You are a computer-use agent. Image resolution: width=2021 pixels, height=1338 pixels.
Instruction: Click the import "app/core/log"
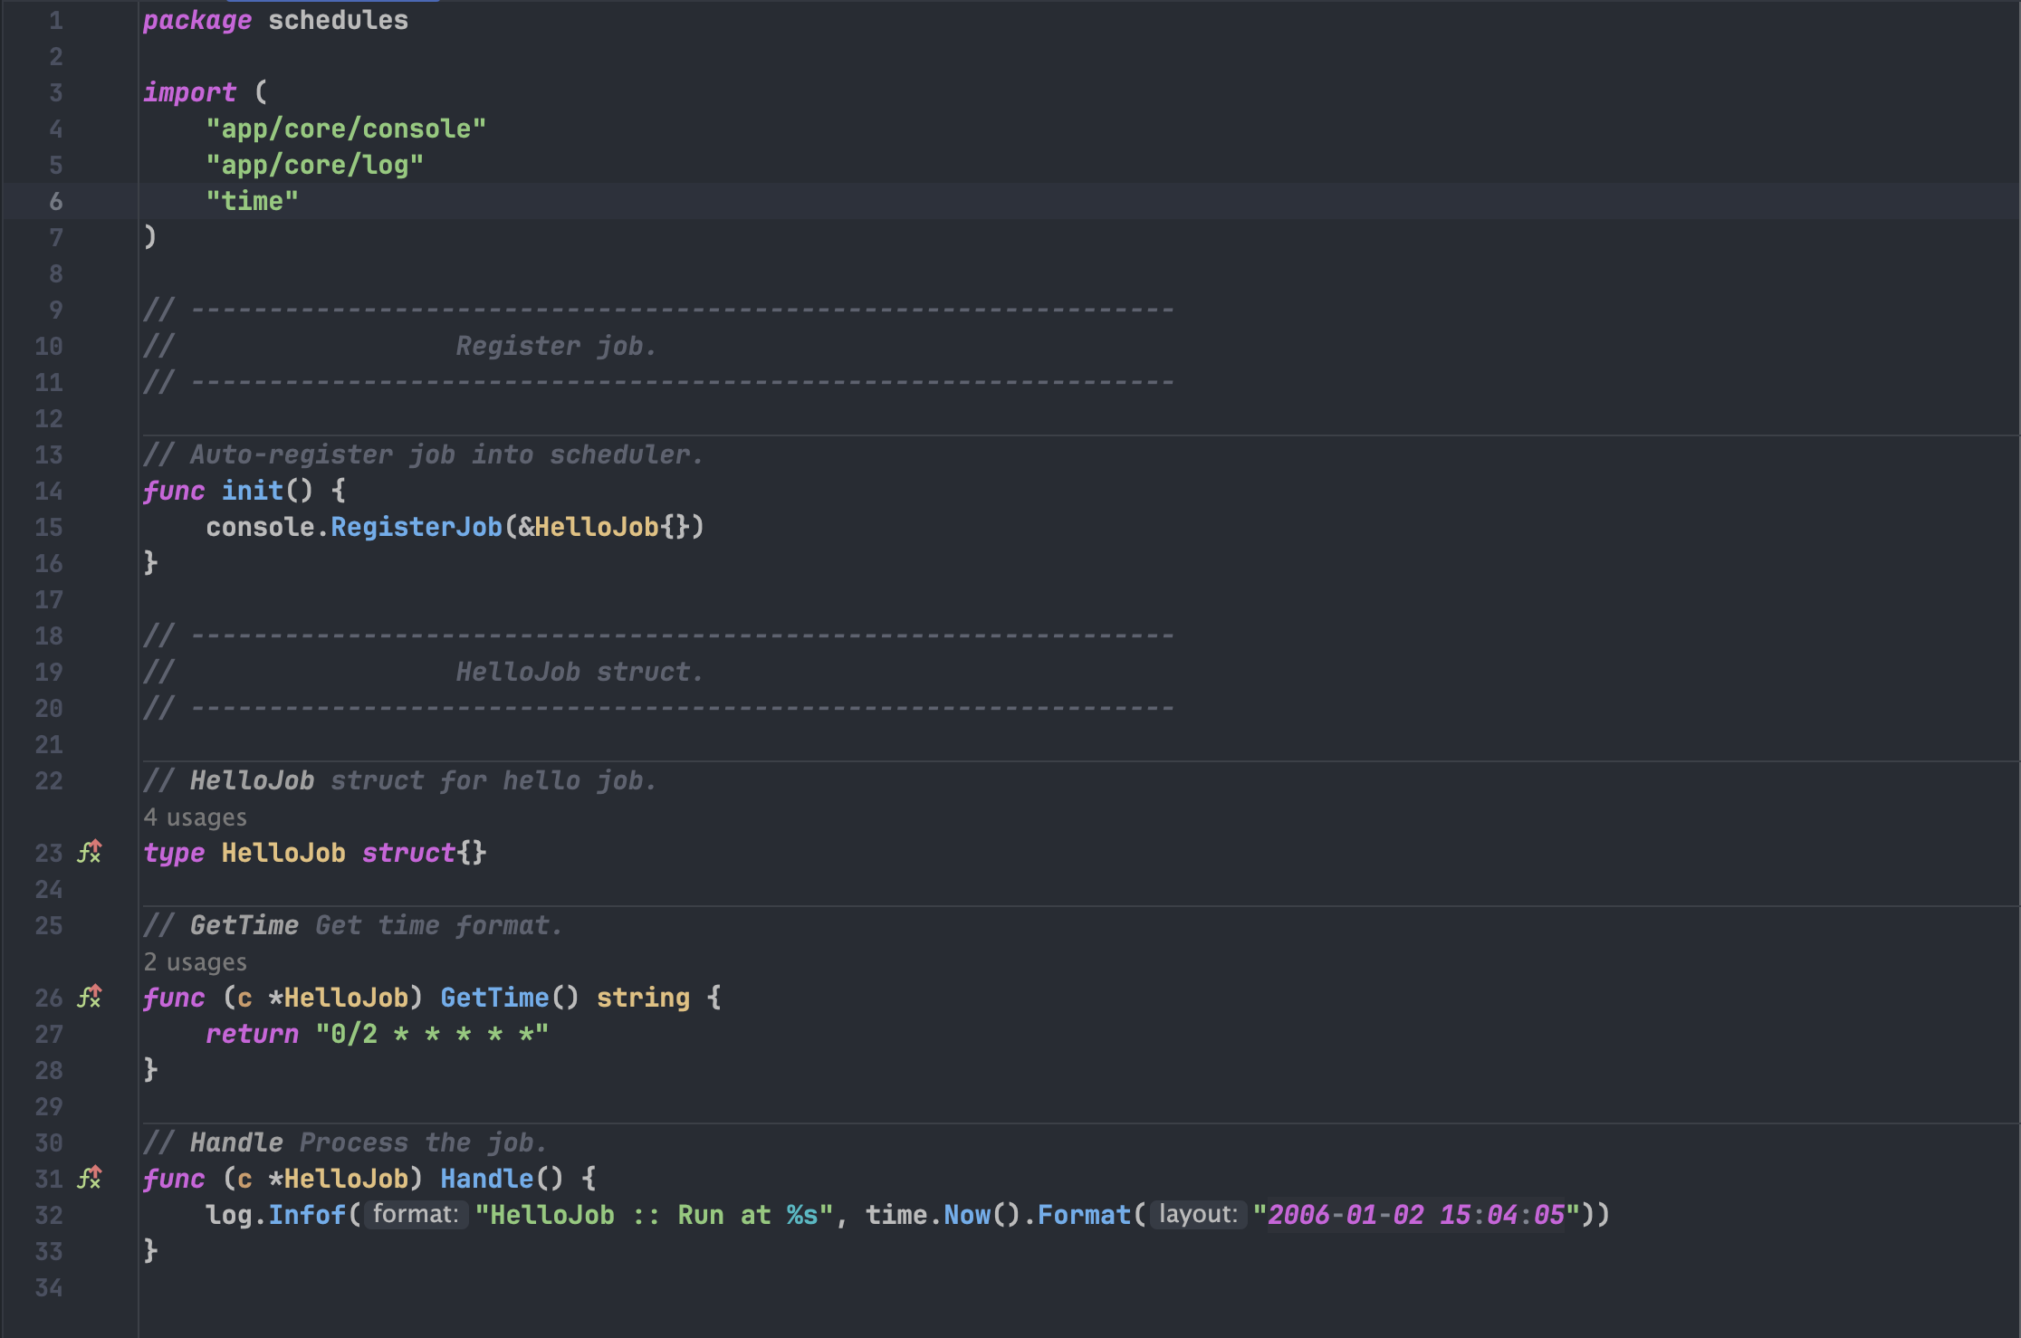pos(314,165)
